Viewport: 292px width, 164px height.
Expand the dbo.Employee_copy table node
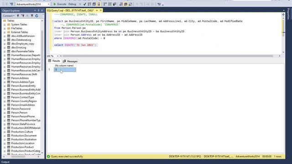5,44
